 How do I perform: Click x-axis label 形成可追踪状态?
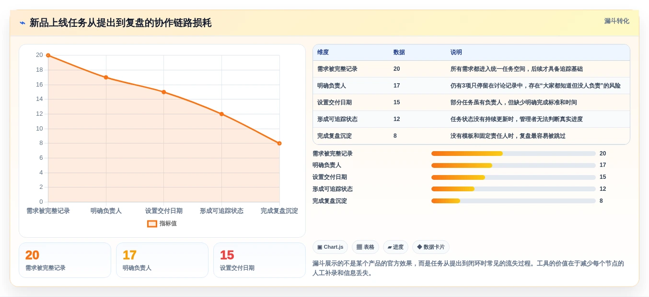point(221,211)
